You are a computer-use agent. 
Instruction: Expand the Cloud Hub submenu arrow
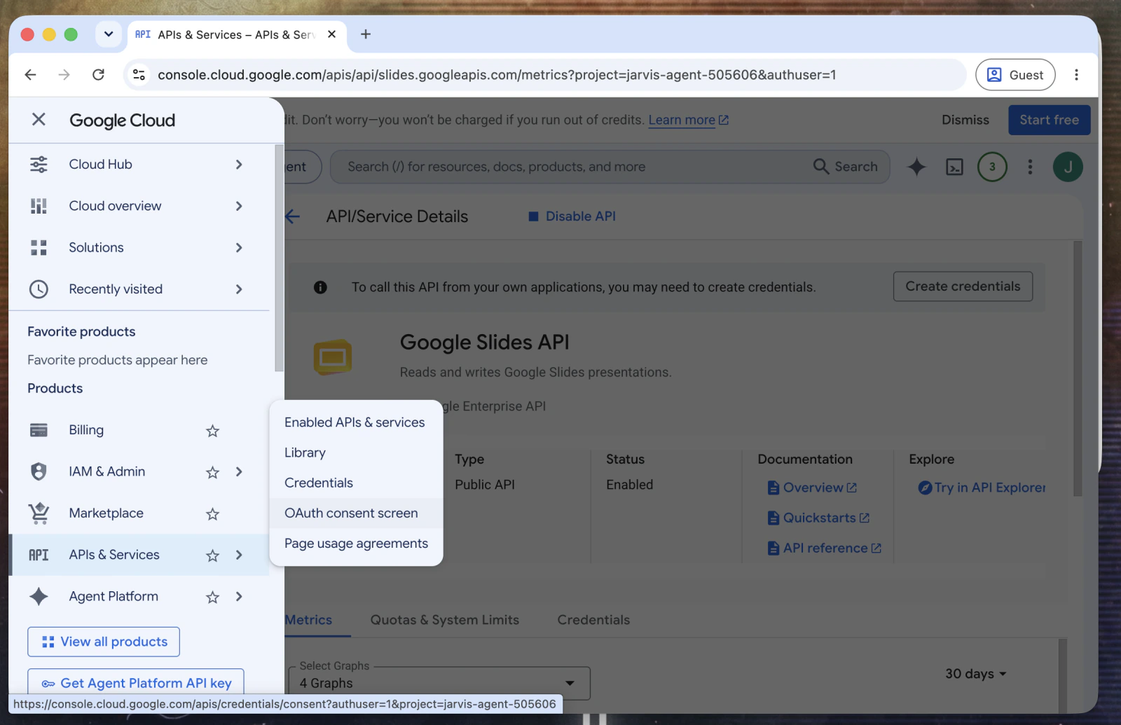(x=239, y=165)
